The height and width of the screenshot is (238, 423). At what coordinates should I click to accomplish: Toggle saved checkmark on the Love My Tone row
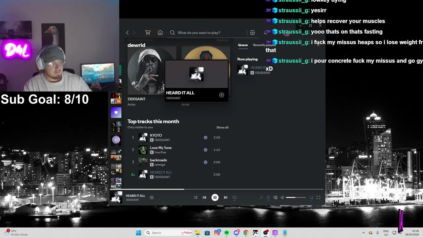point(206,150)
